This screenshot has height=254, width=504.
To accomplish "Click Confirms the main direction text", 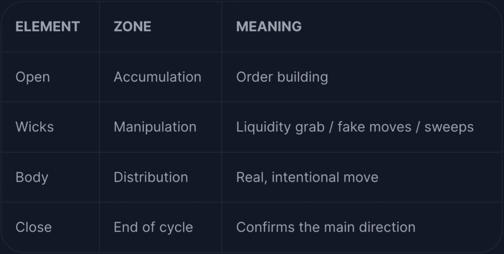I will pos(326,227).
